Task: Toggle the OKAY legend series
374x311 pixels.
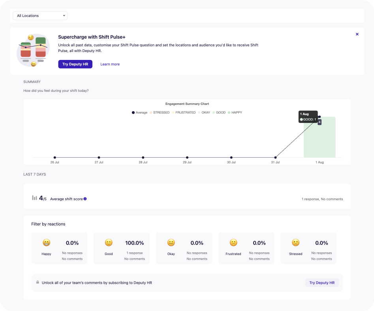Action: click(x=204, y=112)
